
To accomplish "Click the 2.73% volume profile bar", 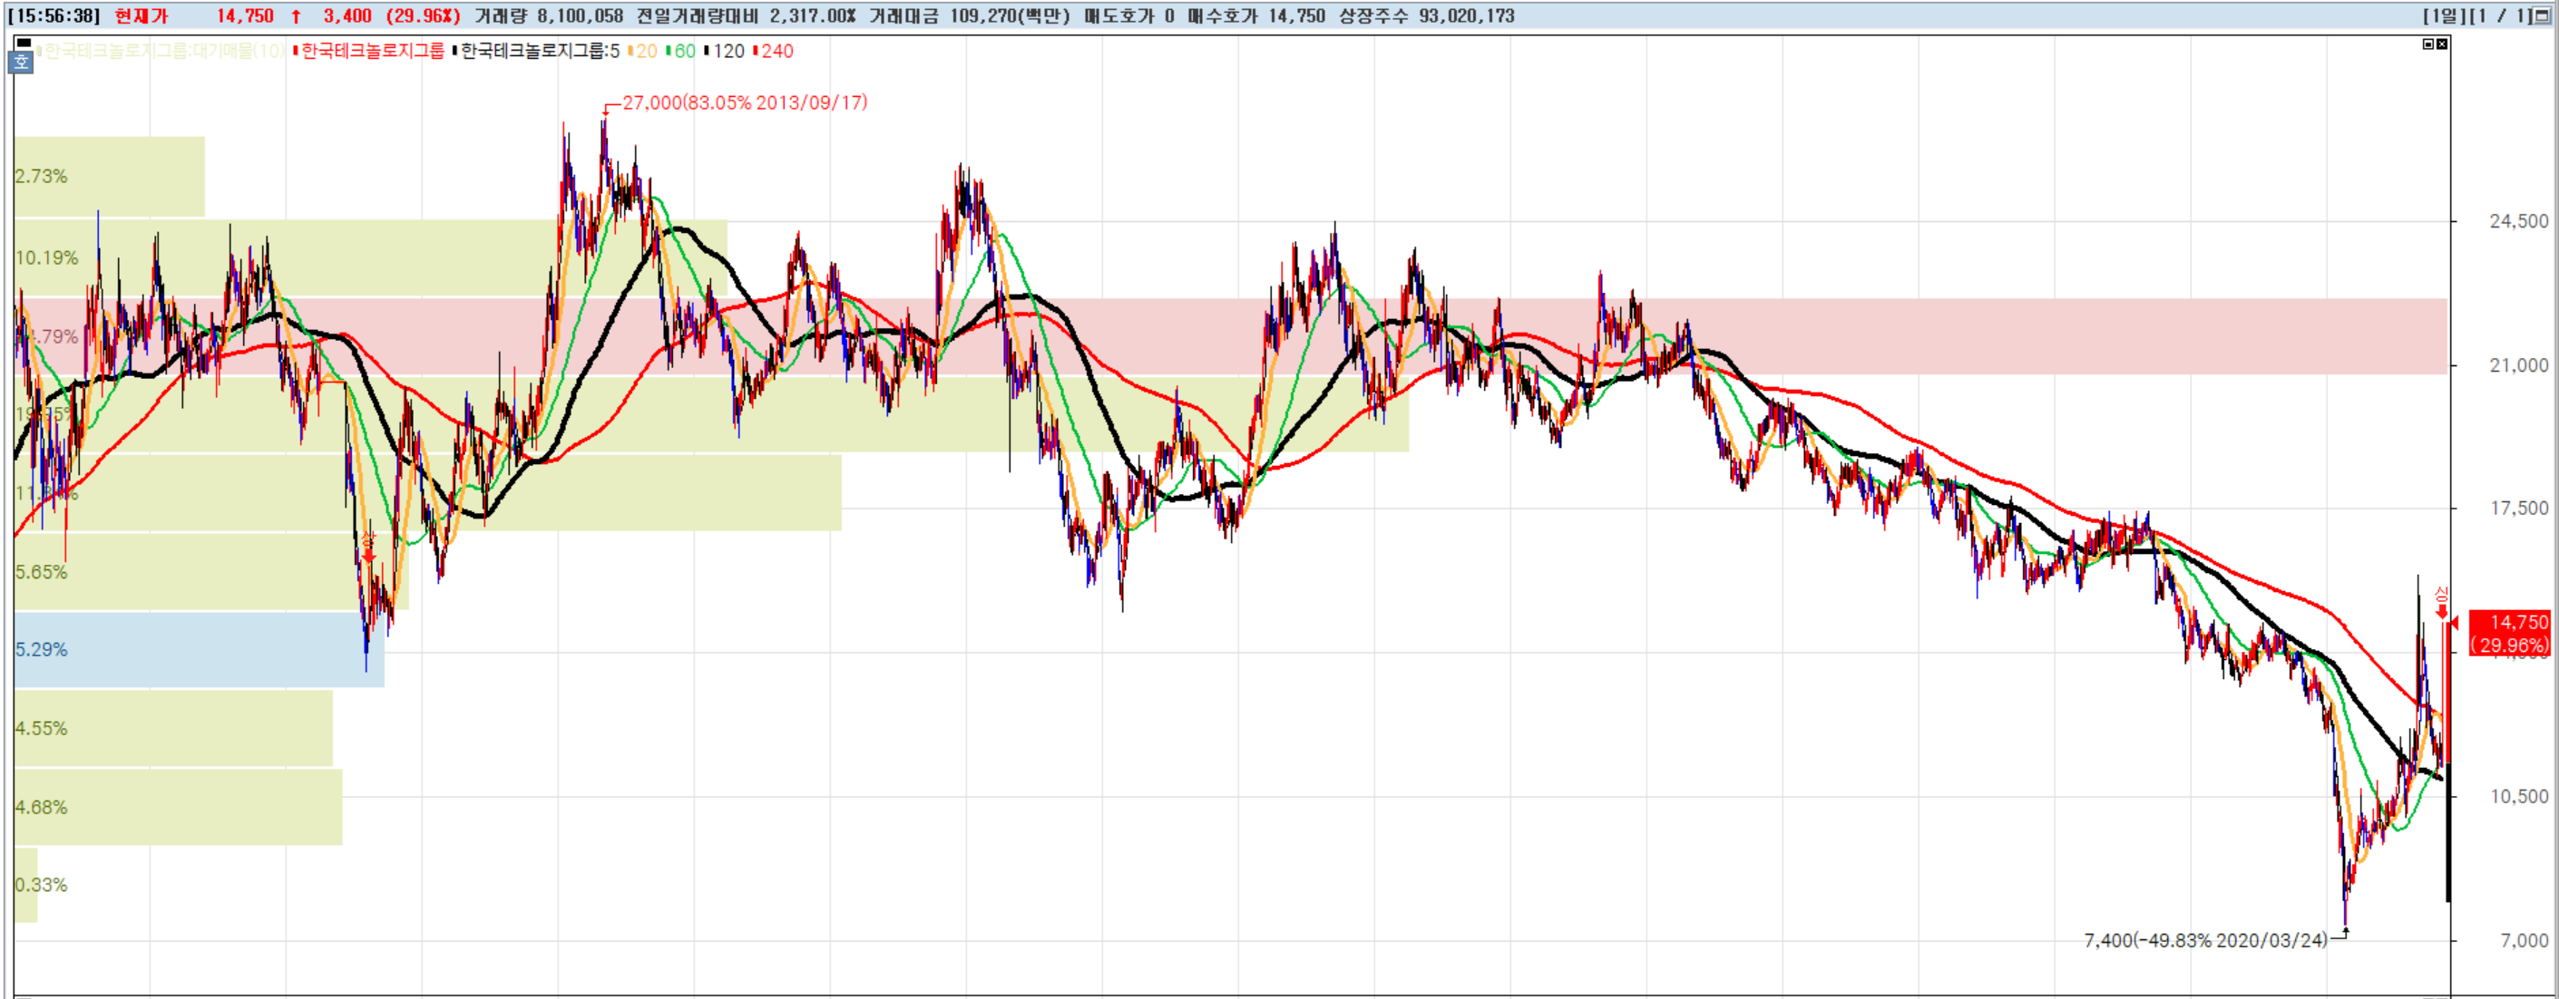I will tap(109, 177).
